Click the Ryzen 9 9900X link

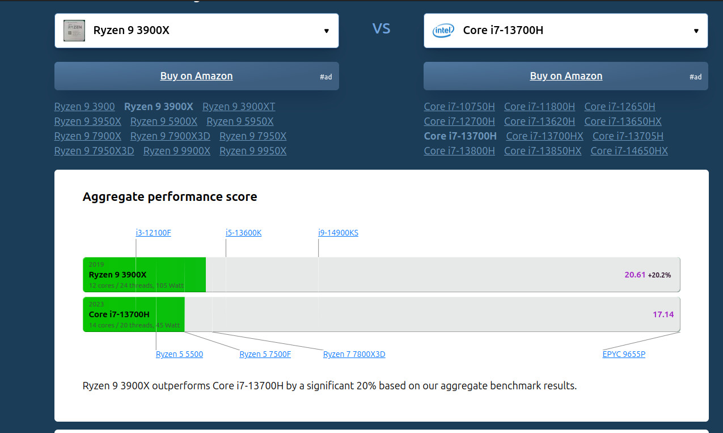(x=177, y=151)
